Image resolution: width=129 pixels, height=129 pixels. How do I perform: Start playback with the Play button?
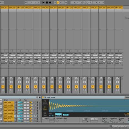43,3
